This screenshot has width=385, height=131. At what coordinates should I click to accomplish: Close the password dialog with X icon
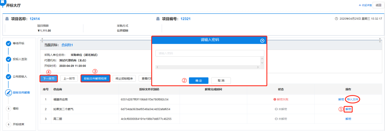click(262, 41)
